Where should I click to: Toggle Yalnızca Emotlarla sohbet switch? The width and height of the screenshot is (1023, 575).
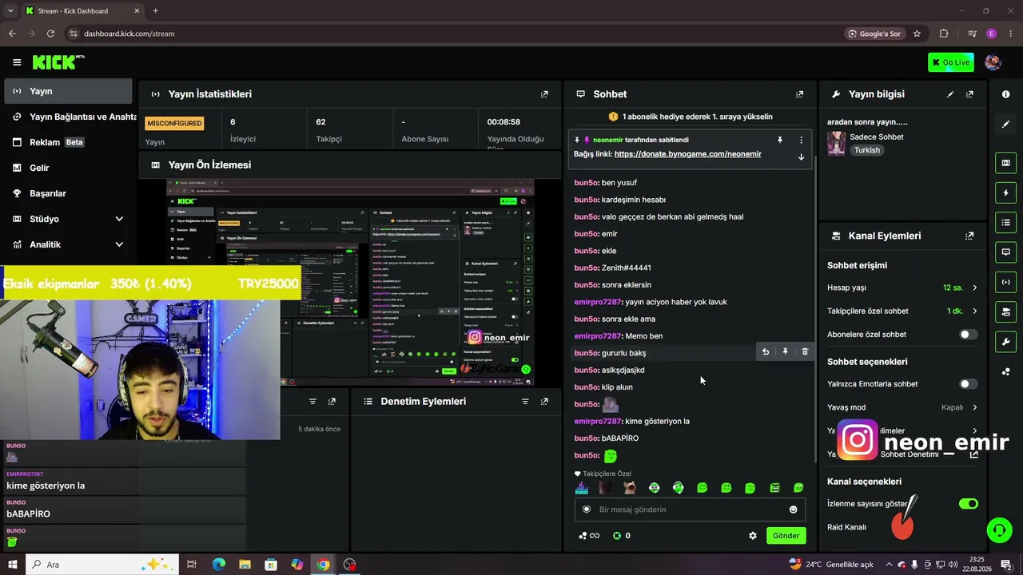968,384
